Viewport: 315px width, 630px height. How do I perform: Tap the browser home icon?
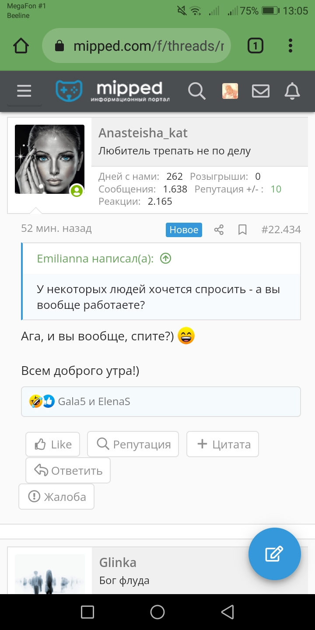(x=21, y=45)
